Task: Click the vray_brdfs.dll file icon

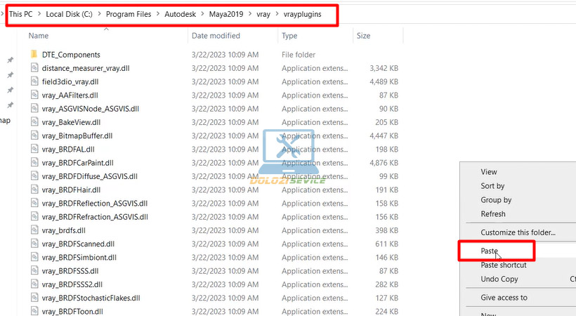Action: click(34, 230)
